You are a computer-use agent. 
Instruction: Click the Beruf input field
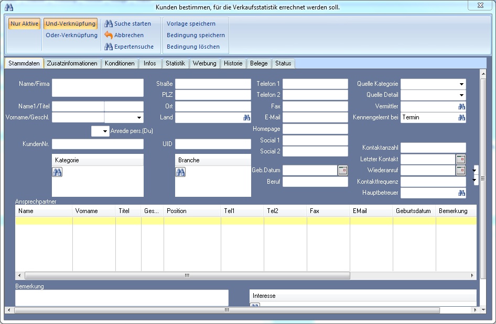click(316, 182)
